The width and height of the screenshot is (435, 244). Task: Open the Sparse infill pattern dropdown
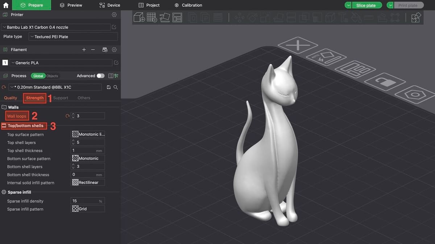coord(88,209)
